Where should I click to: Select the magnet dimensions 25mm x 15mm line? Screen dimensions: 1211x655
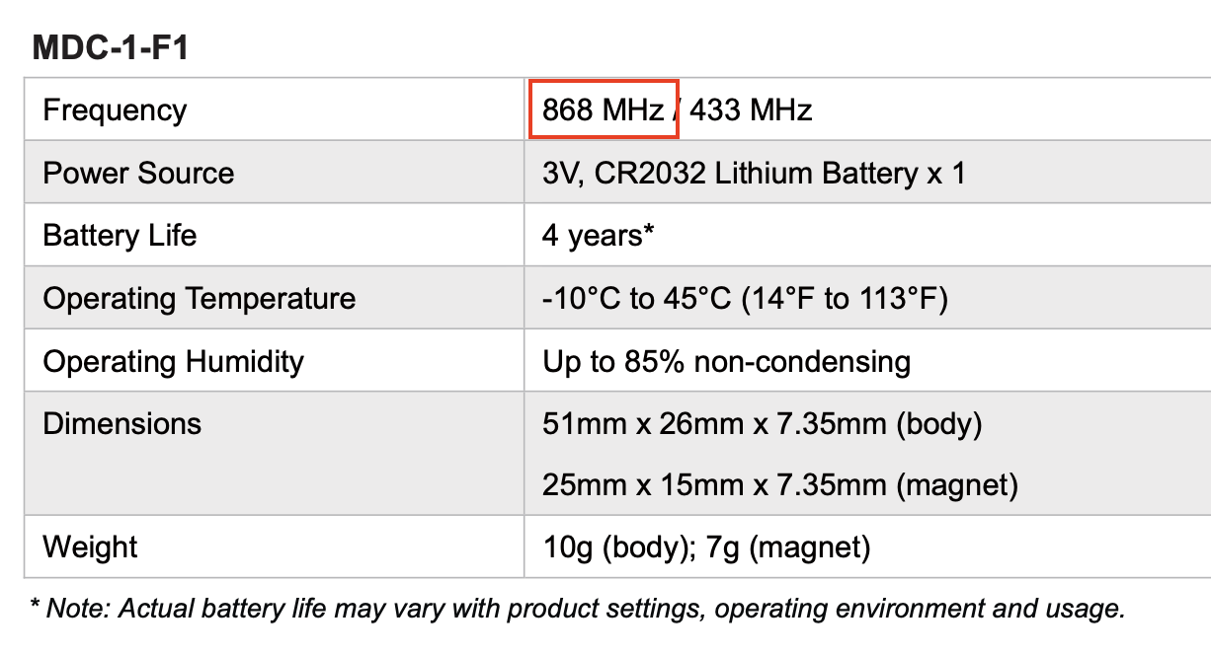coord(780,484)
